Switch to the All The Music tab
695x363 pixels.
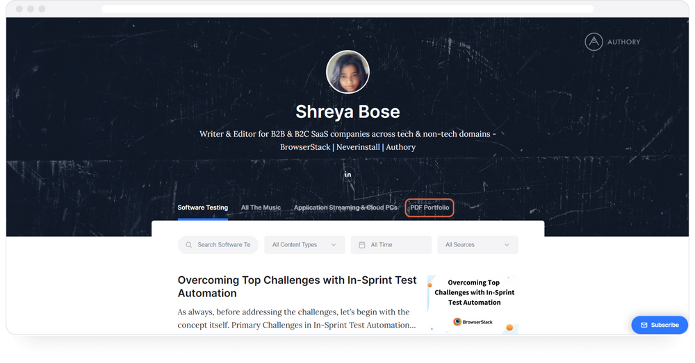click(261, 208)
